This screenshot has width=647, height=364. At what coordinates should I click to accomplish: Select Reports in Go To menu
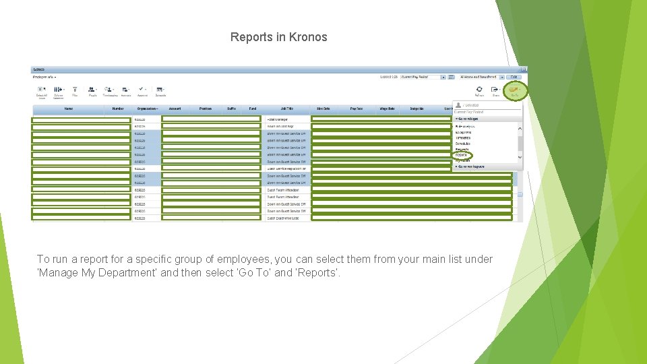tap(461, 155)
